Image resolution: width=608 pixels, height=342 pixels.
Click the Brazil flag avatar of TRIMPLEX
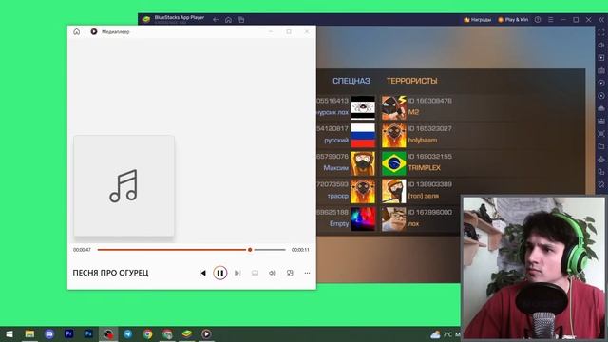pyautogui.click(x=394, y=163)
